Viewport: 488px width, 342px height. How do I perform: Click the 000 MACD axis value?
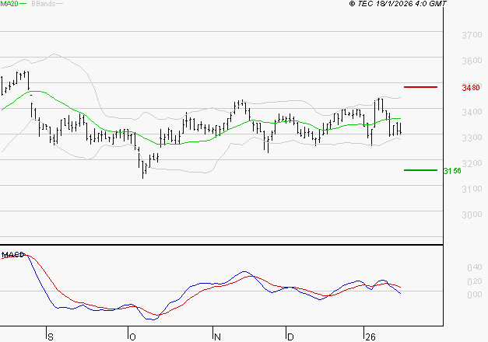coord(474,295)
